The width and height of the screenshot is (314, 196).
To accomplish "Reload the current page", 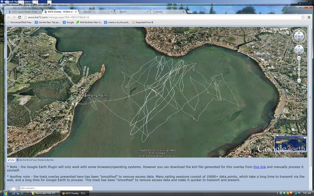I will click(18, 17).
